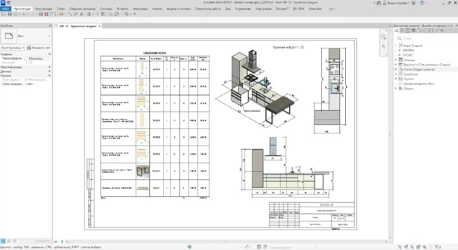Collapse the Виды (Стадия) tree node
This screenshot has width=458, height=250.
pos(396,46)
